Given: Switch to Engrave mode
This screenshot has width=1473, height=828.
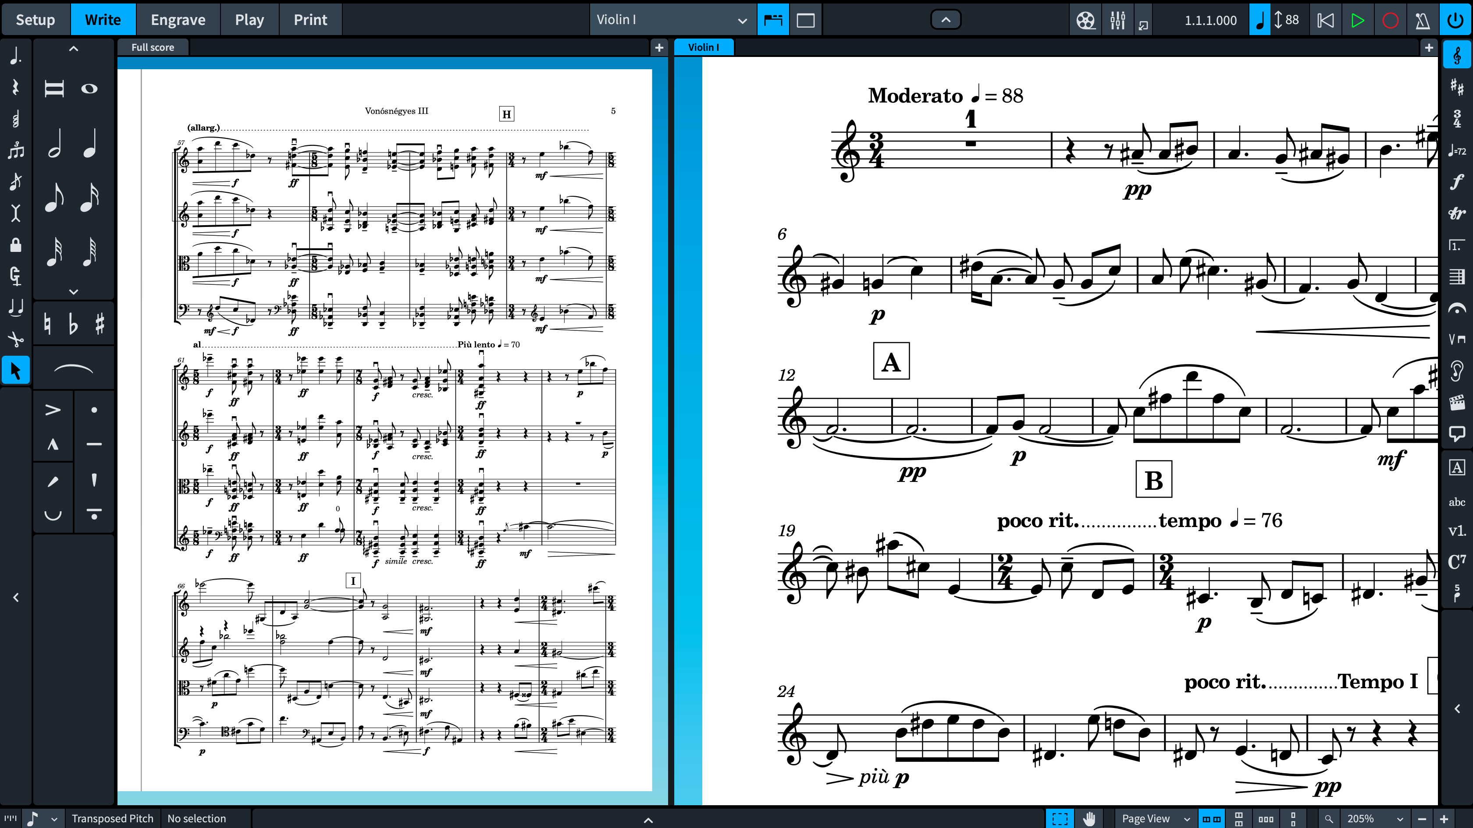Looking at the screenshot, I should [178, 20].
